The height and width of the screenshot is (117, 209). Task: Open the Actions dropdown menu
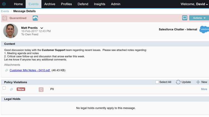pyautogui.click(x=199, y=18)
